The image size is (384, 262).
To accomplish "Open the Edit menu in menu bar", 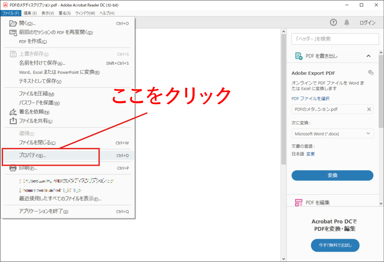I will [30, 13].
